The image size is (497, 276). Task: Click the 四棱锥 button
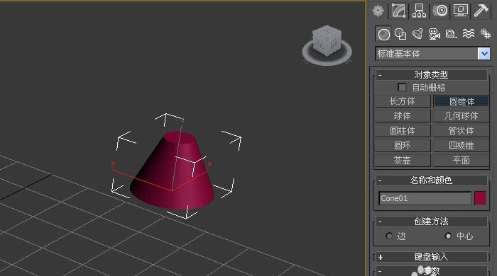pyautogui.click(x=461, y=146)
